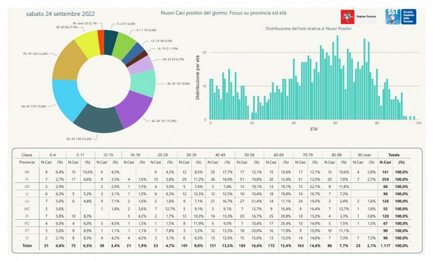Click the Classe column header
This screenshot has width=433, height=262.
click(x=27, y=155)
